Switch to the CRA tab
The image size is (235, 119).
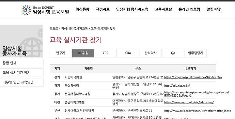128,53
